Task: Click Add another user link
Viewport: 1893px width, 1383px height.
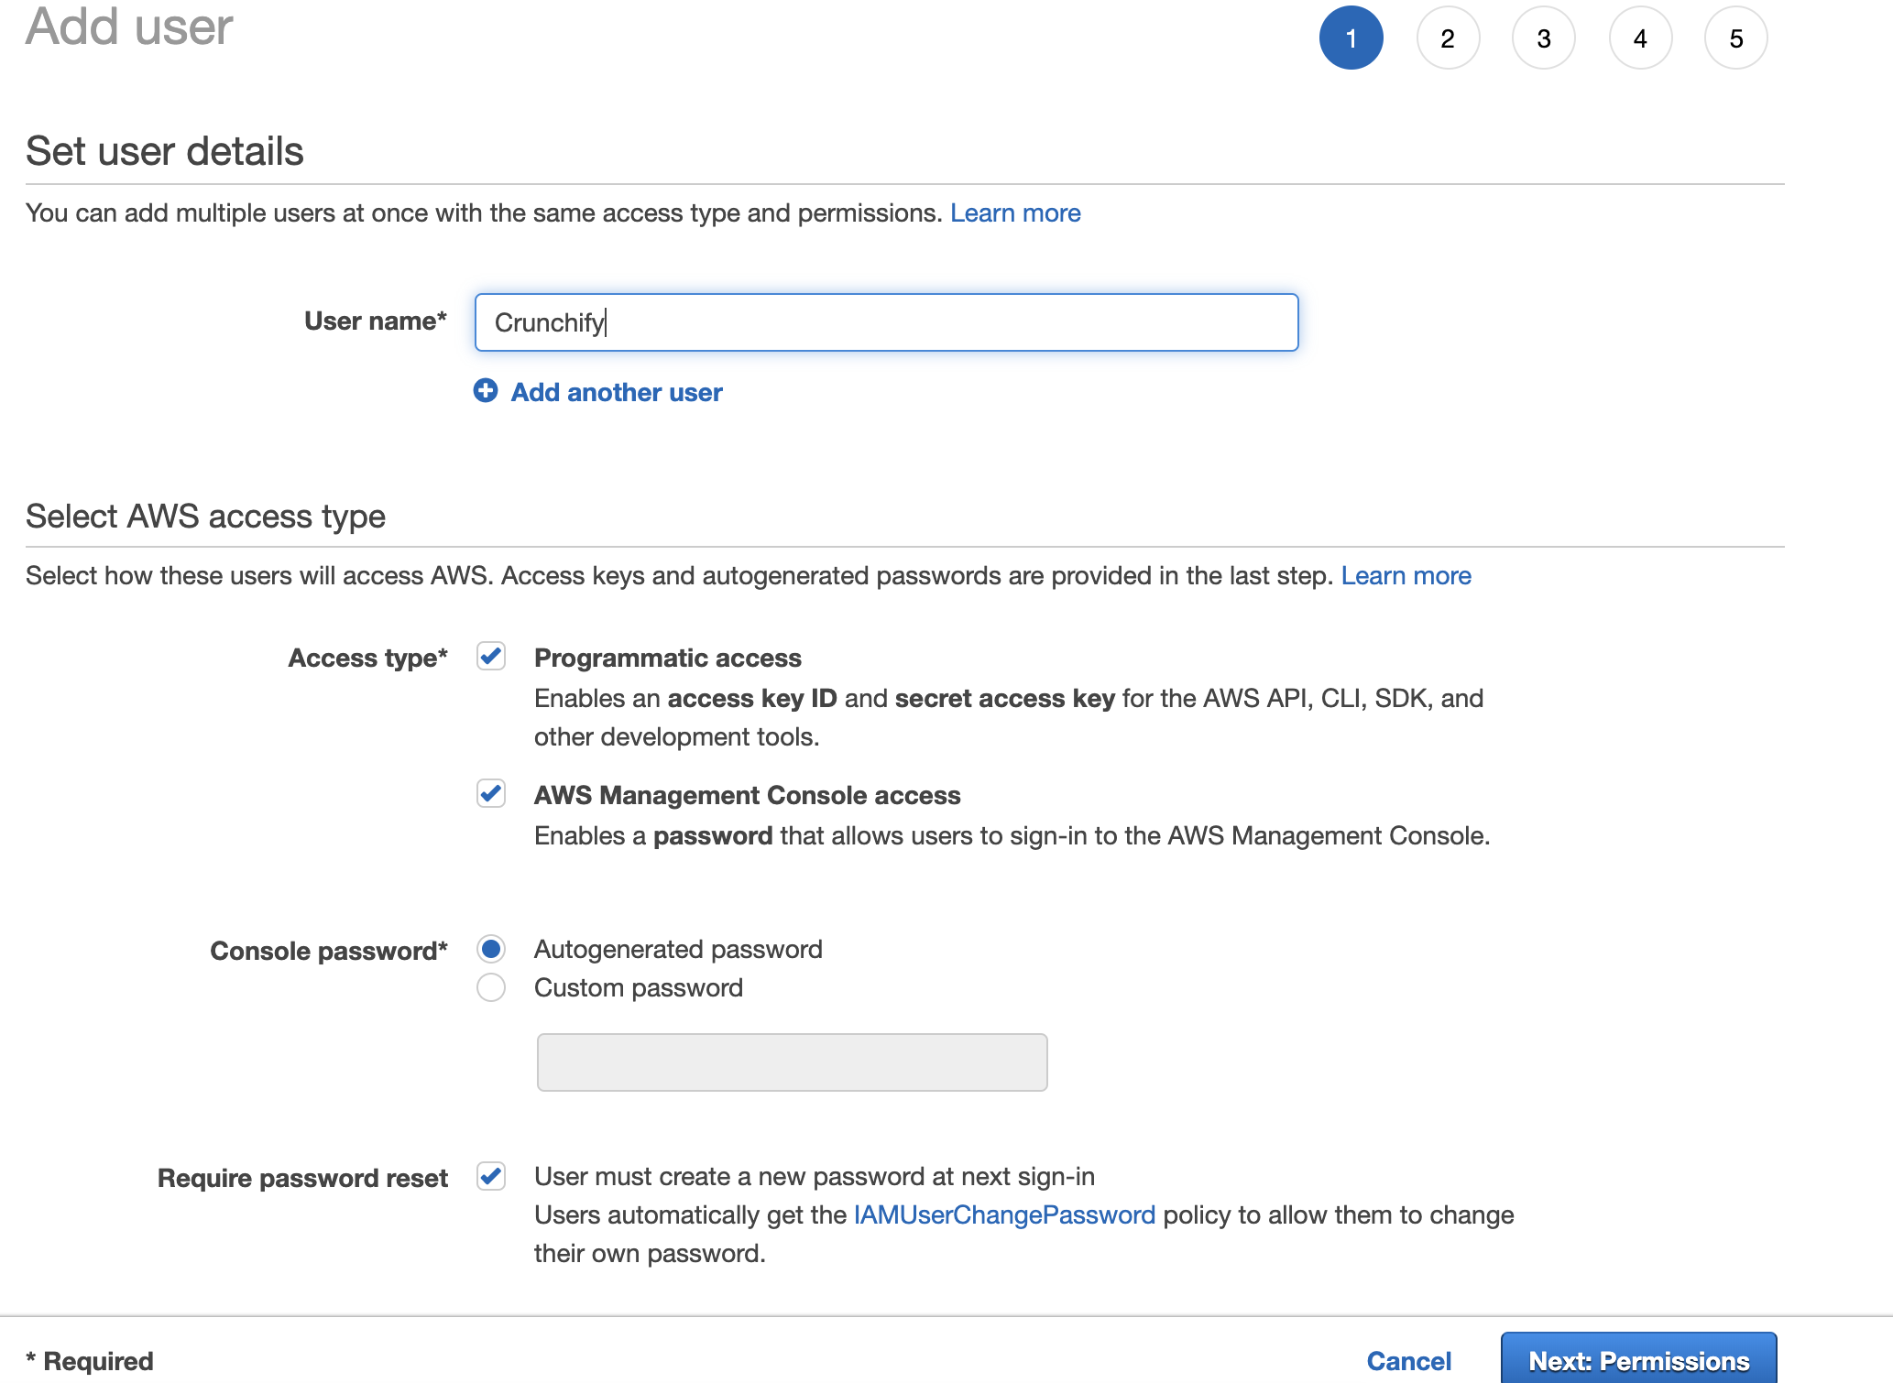Action: [617, 392]
